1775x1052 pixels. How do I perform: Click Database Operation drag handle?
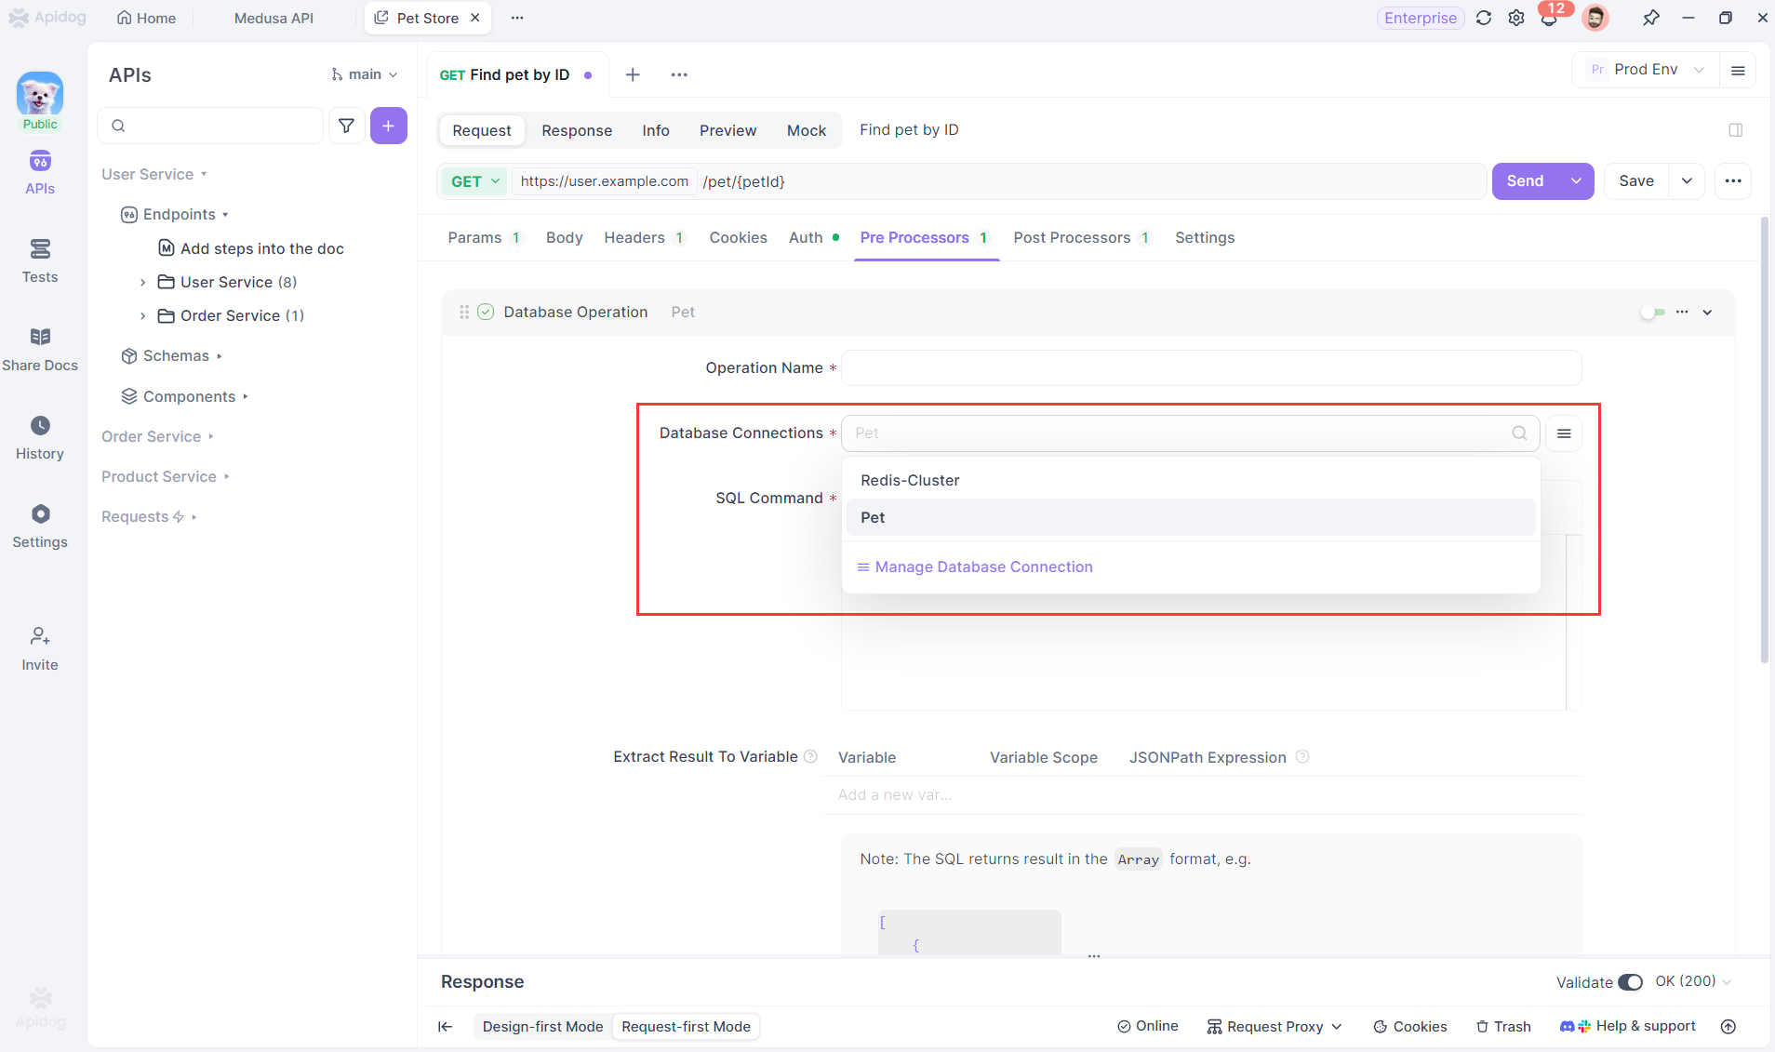point(464,313)
